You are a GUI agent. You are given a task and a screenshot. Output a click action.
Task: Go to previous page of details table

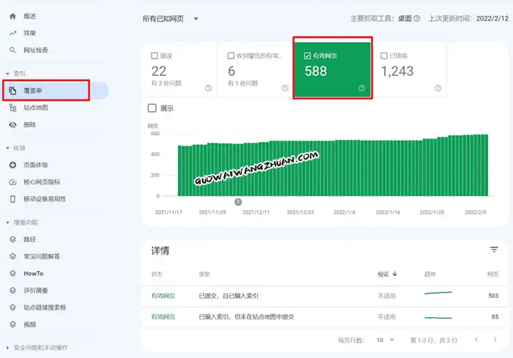pyautogui.click(x=476, y=339)
